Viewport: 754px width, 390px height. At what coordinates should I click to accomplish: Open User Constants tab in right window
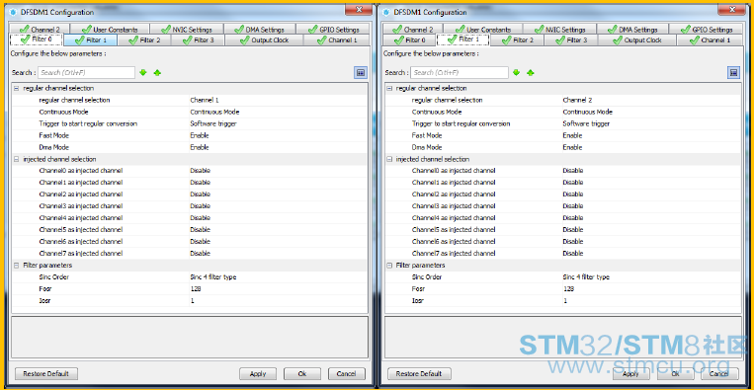pos(483,30)
